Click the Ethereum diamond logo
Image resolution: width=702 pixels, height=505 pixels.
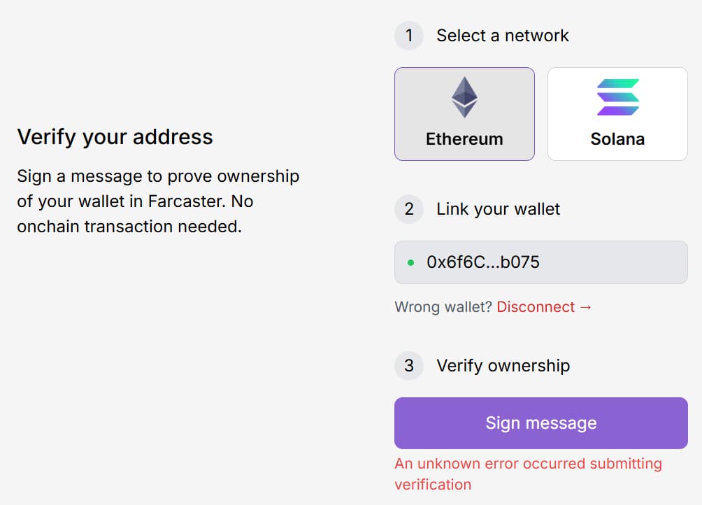point(464,97)
